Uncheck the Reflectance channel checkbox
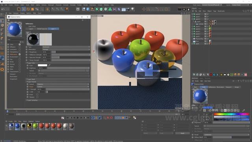 coord(20,54)
